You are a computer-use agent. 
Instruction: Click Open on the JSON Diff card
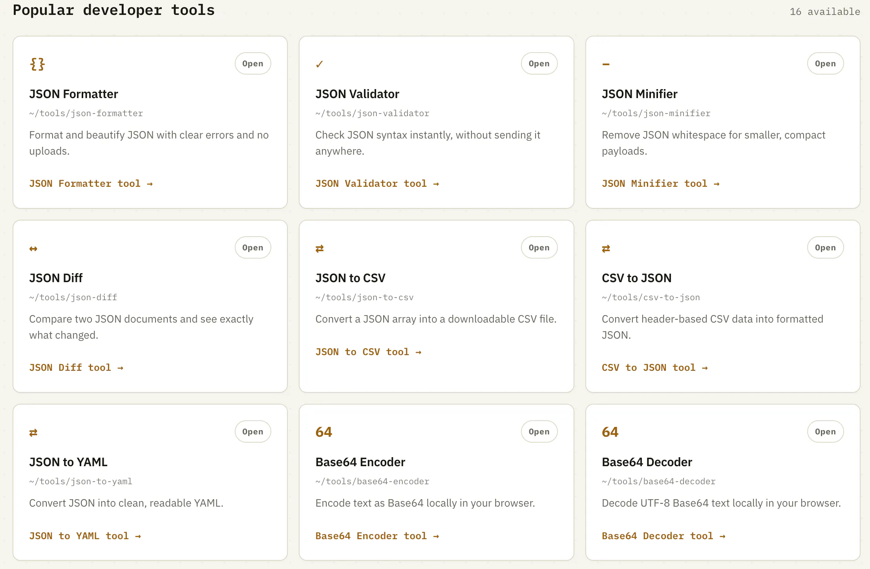pos(253,248)
